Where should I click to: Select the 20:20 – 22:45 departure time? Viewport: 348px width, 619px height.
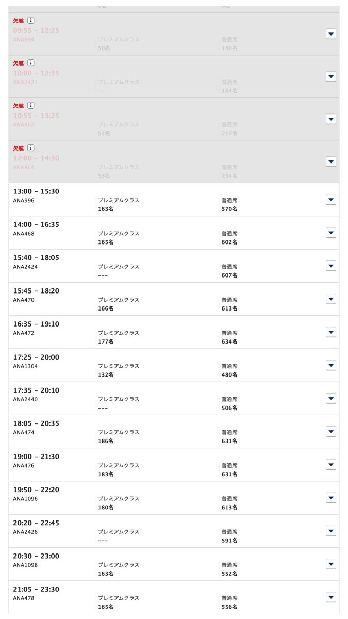click(36, 523)
